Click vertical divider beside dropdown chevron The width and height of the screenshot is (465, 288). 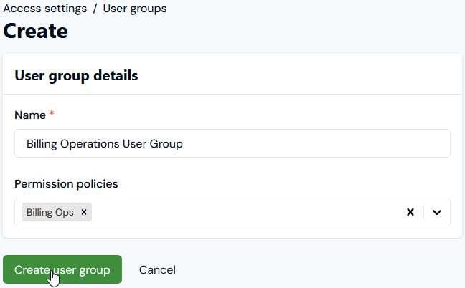point(424,212)
